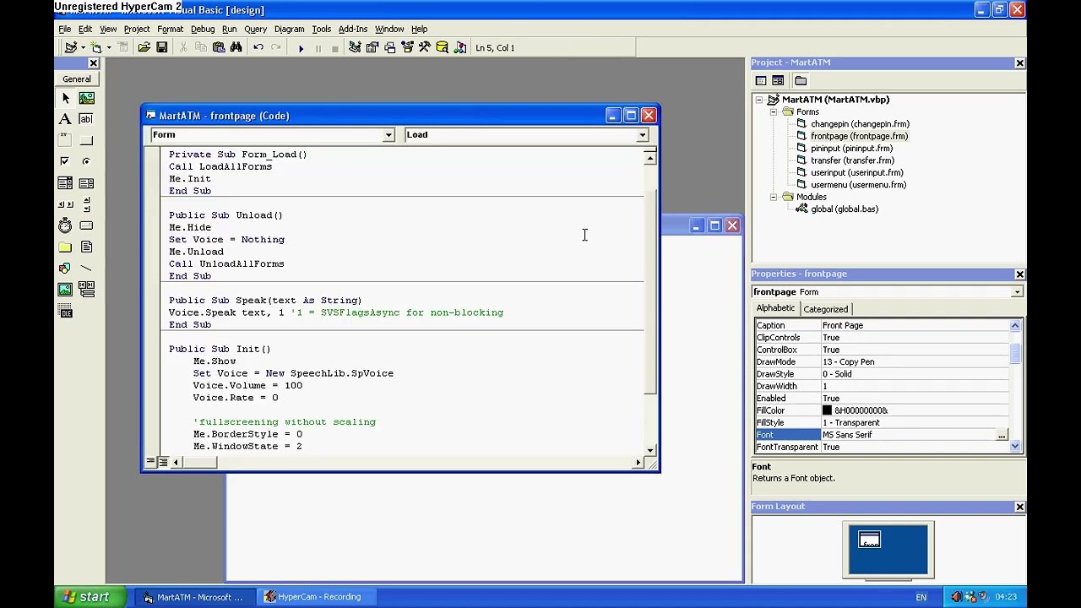Select the FileListBox control tool
Viewport: 1081px width, 608px height.
86,247
